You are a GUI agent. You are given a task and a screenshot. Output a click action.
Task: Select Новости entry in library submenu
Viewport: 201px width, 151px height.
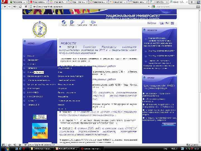tap(61, 105)
